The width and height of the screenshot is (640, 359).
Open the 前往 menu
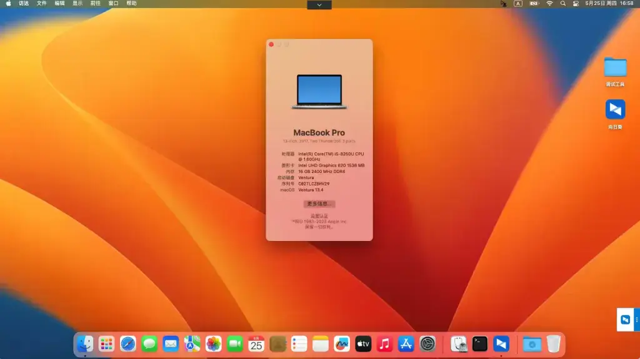pyautogui.click(x=96, y=3)
